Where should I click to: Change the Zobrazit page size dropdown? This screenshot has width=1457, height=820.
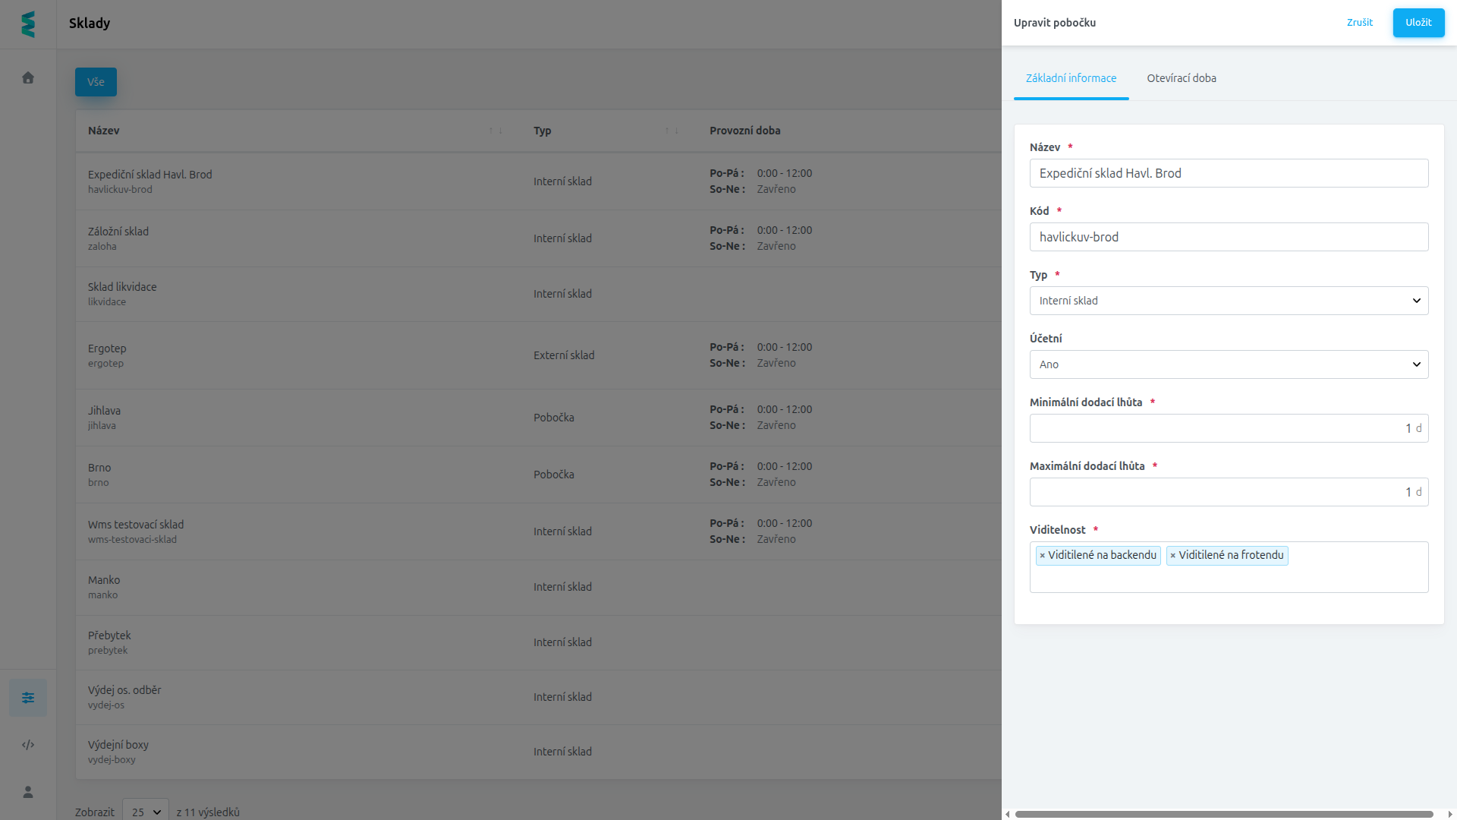[x=146, y=812]
